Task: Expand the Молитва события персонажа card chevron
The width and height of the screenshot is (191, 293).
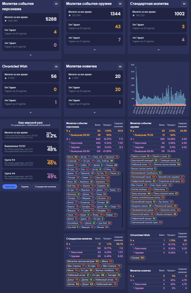Action: pyautogui.click(x=31, y=55)
